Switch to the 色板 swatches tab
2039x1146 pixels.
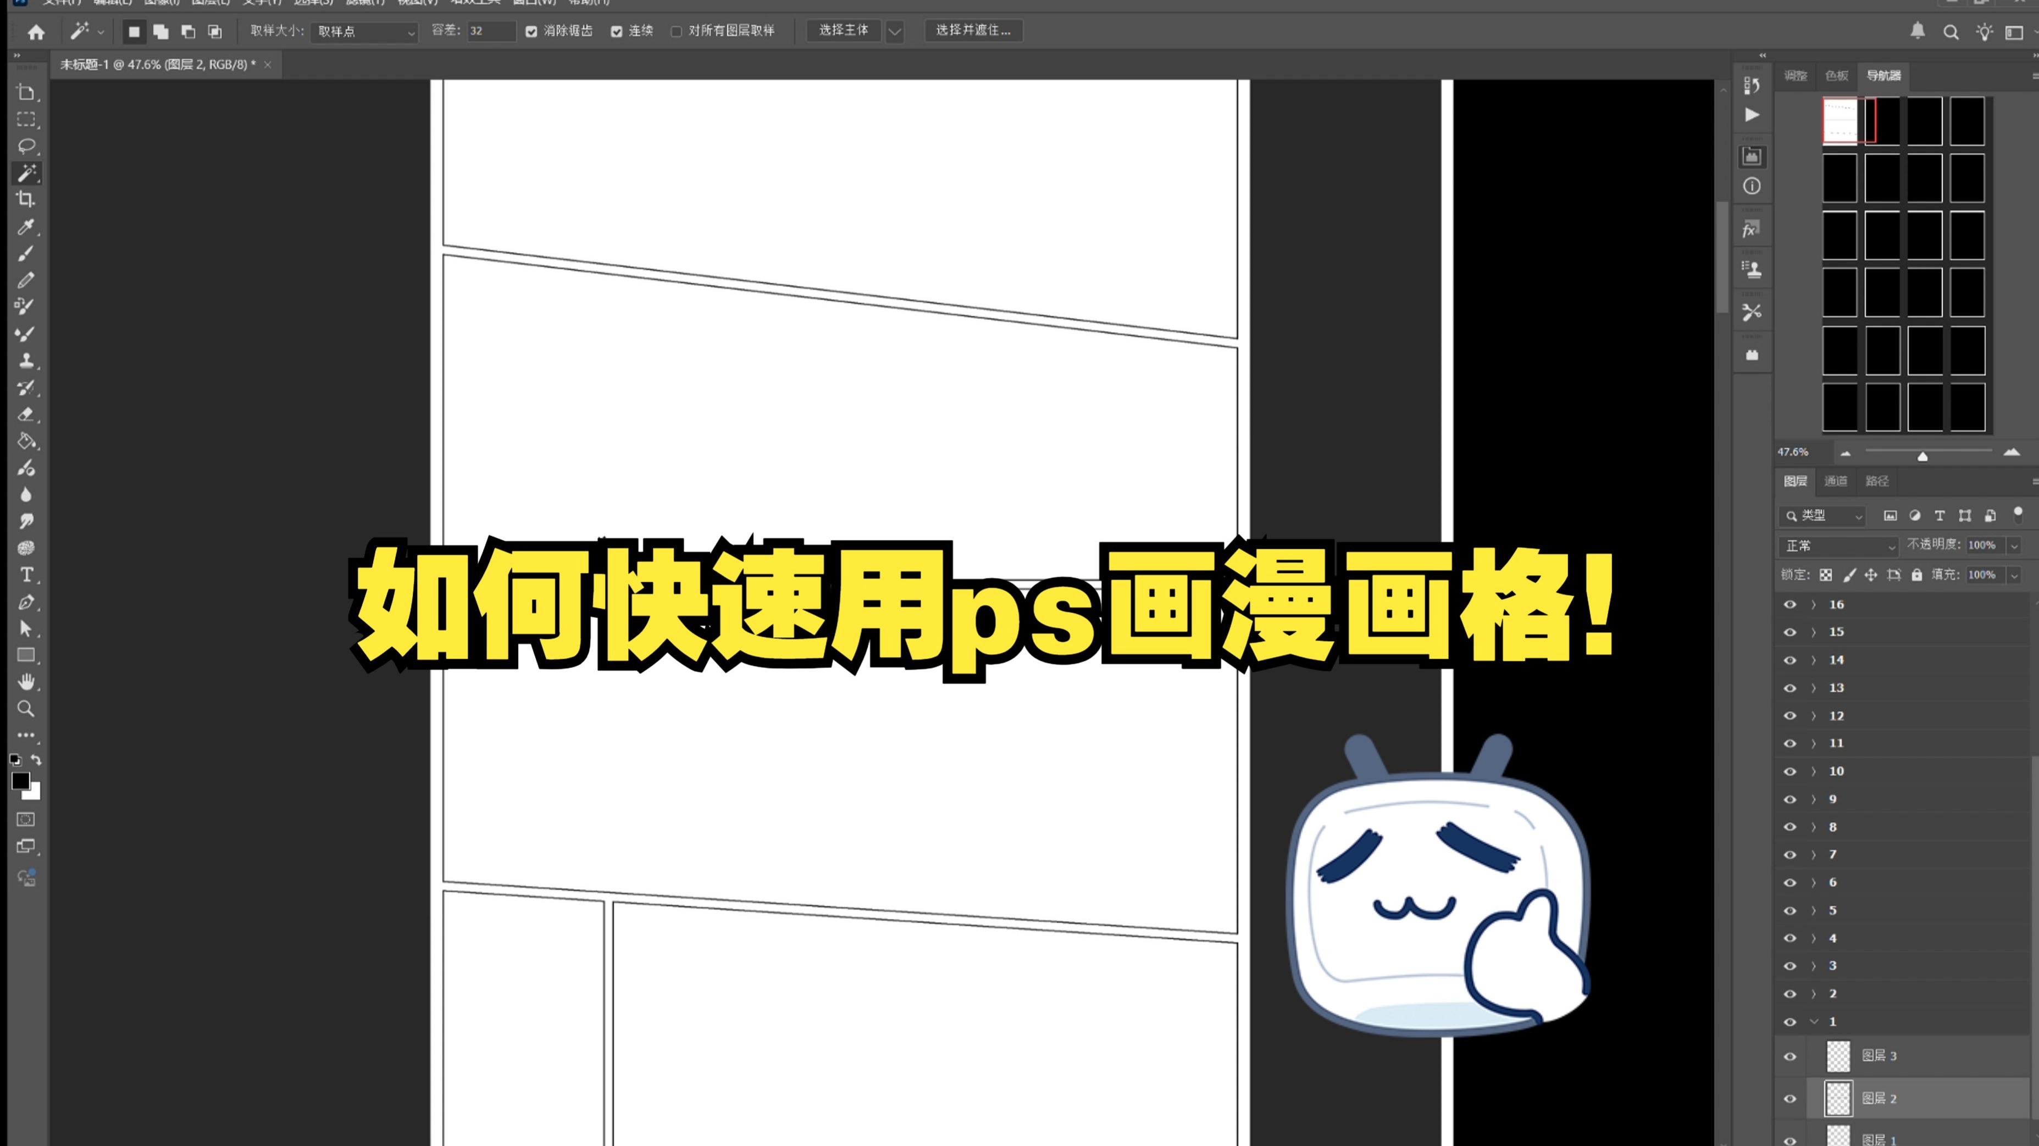(1836, 76)
